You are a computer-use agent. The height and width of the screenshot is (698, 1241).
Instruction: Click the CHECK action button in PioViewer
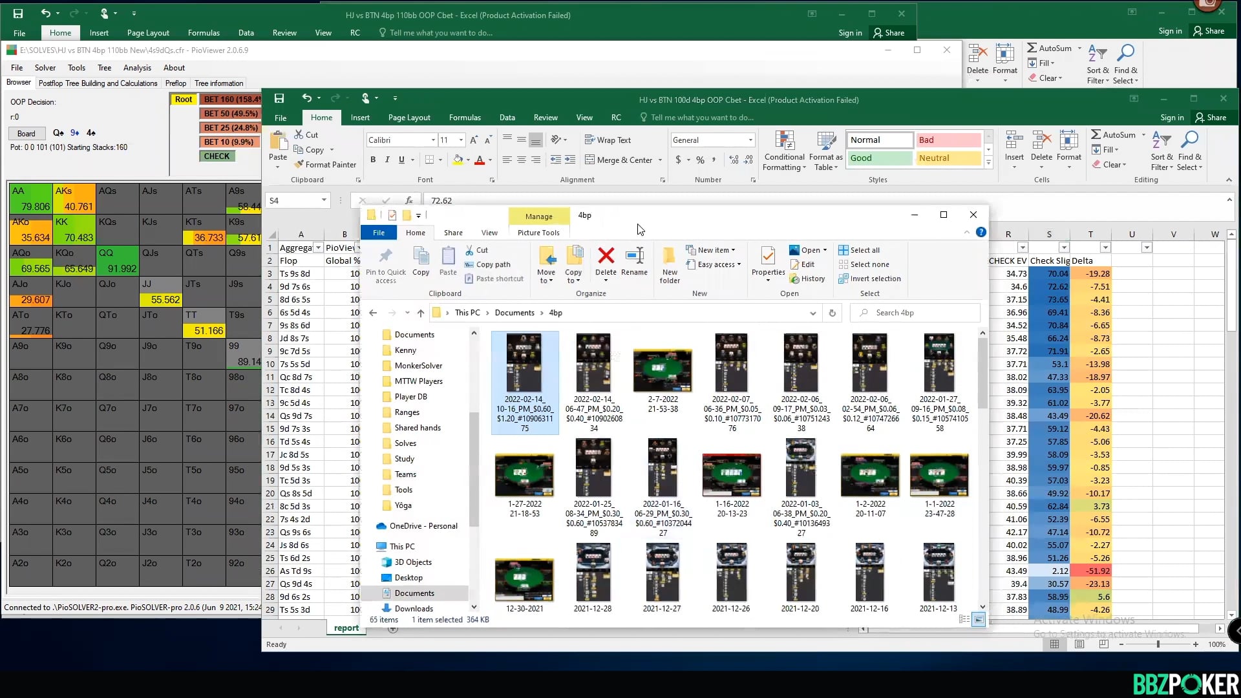point(217,156)
